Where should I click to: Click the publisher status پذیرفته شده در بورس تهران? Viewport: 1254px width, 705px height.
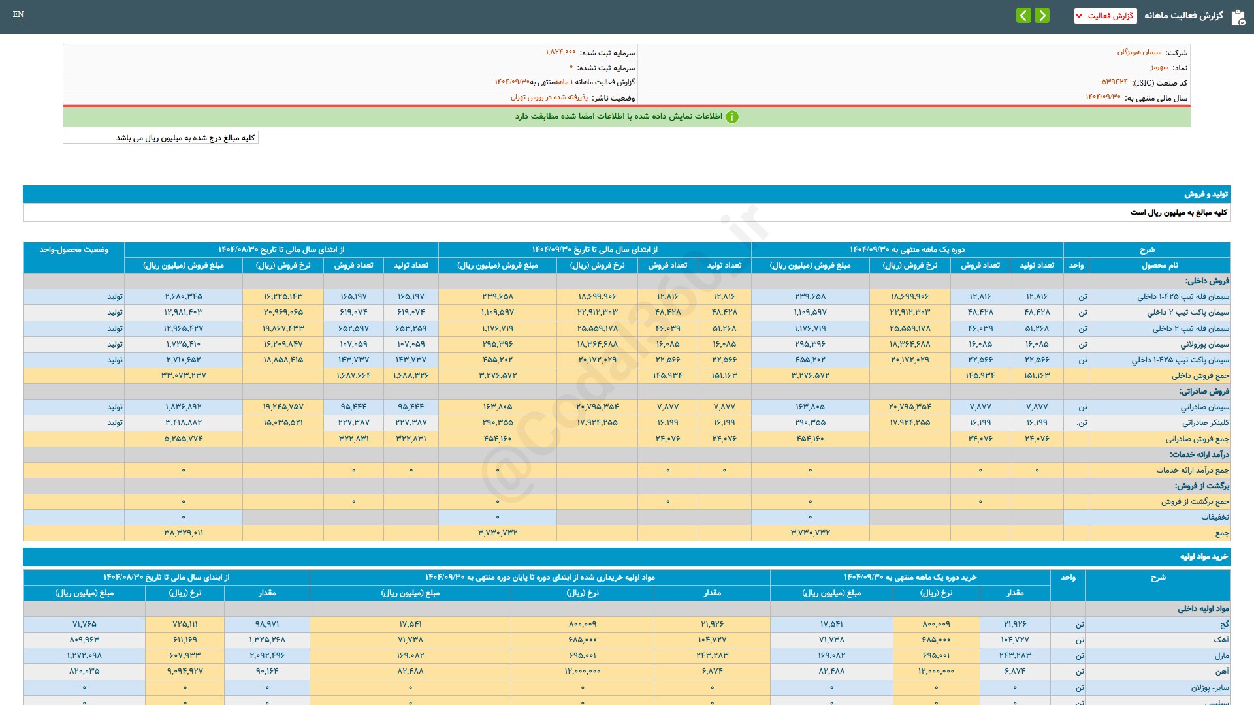click(x=549, y=97)
